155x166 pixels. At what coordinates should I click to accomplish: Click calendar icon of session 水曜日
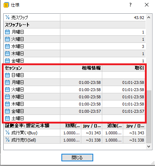(7, 97)
